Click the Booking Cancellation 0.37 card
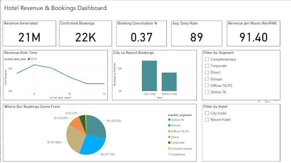This screenshot has width=291, height=163. [141, 33]
